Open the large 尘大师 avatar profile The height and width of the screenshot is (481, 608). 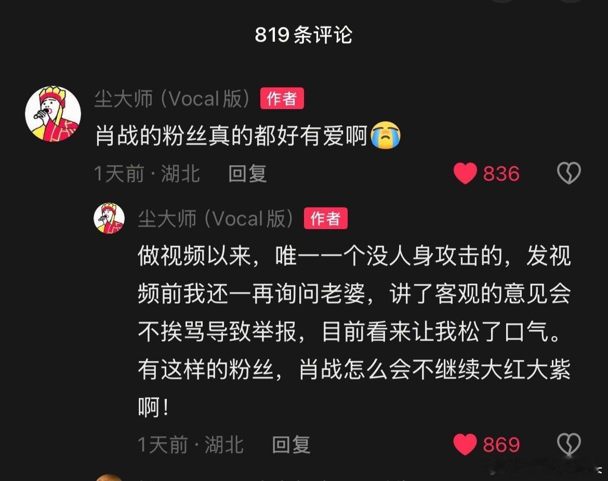53,114
